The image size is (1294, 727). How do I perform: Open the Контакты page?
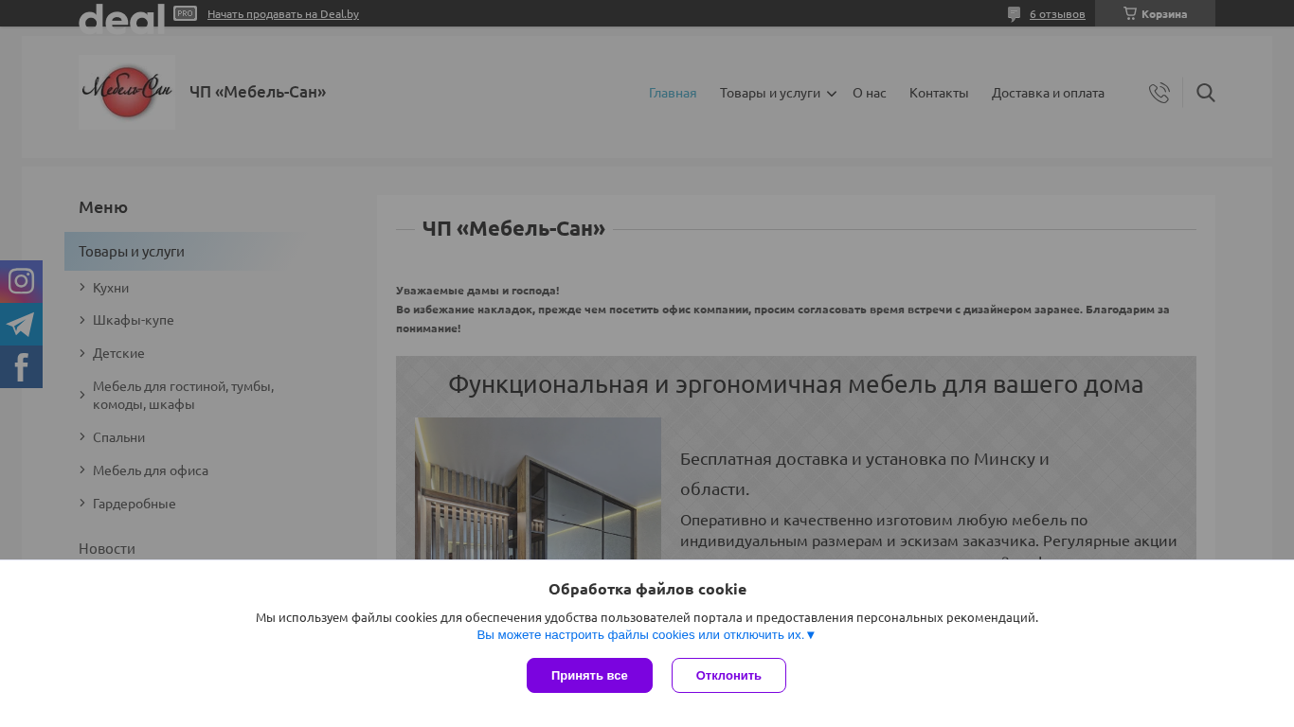[939, 93]
